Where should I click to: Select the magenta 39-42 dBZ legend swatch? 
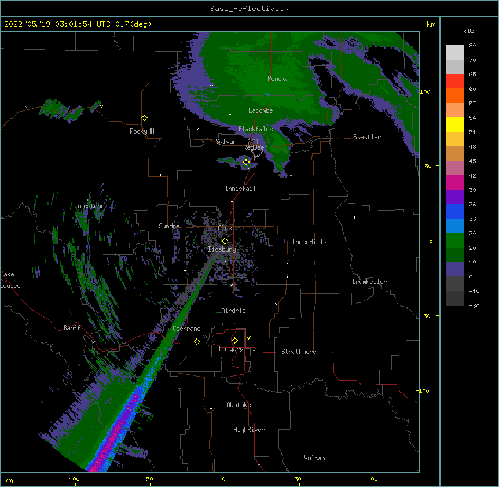pyautogui.click(x=455, y=182)
